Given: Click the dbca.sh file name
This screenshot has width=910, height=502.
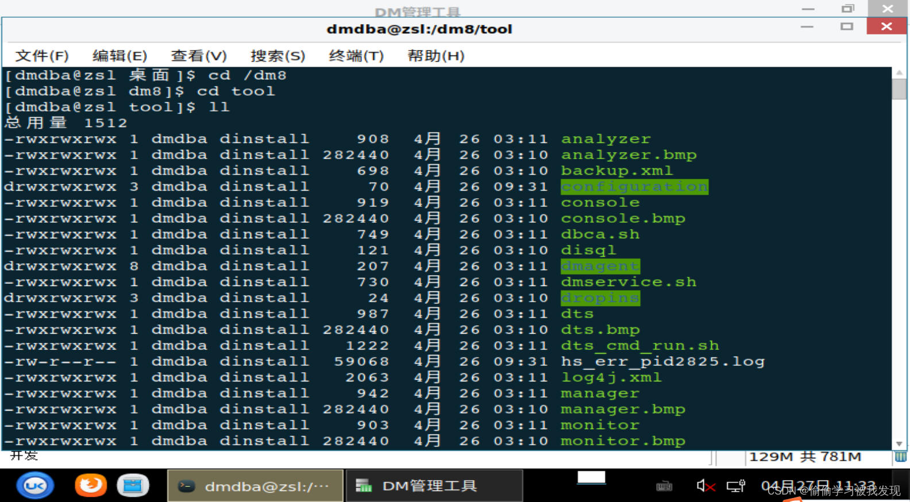Looking at the screenshot, I should [x=600, y=234].
